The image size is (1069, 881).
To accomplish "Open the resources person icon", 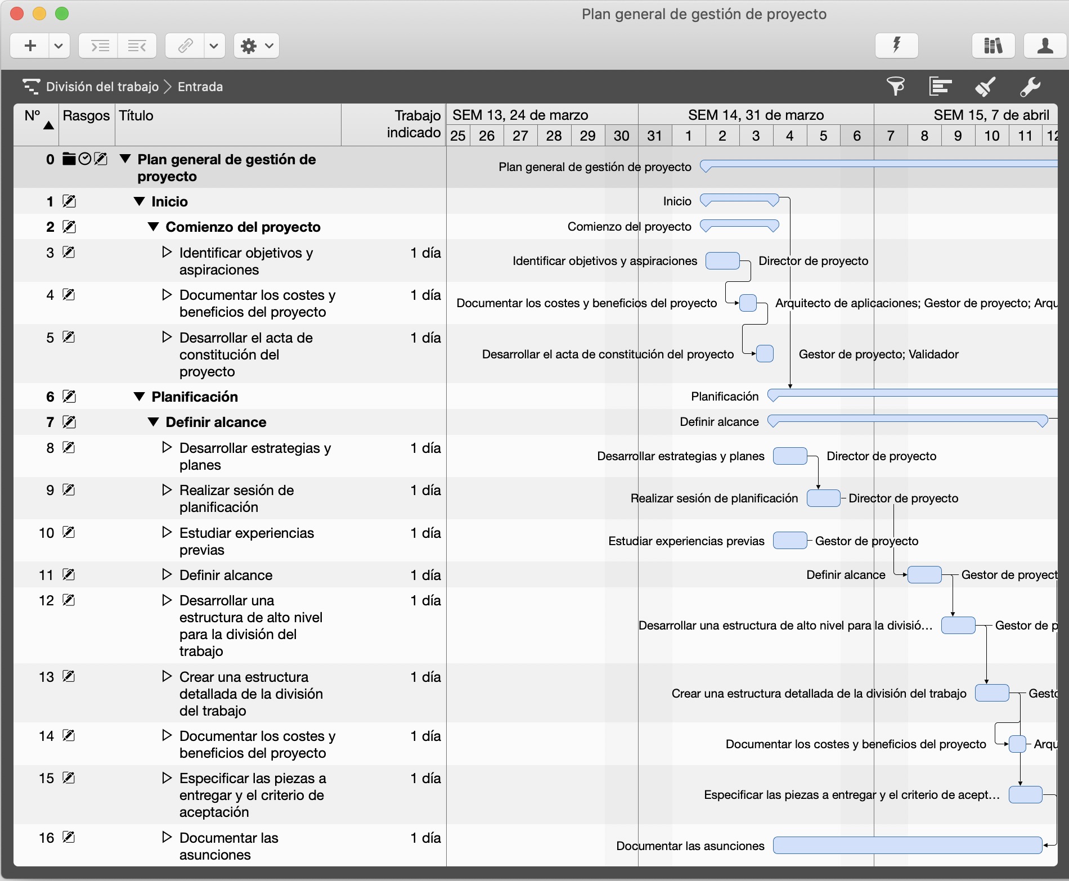I will (1045, 46).
